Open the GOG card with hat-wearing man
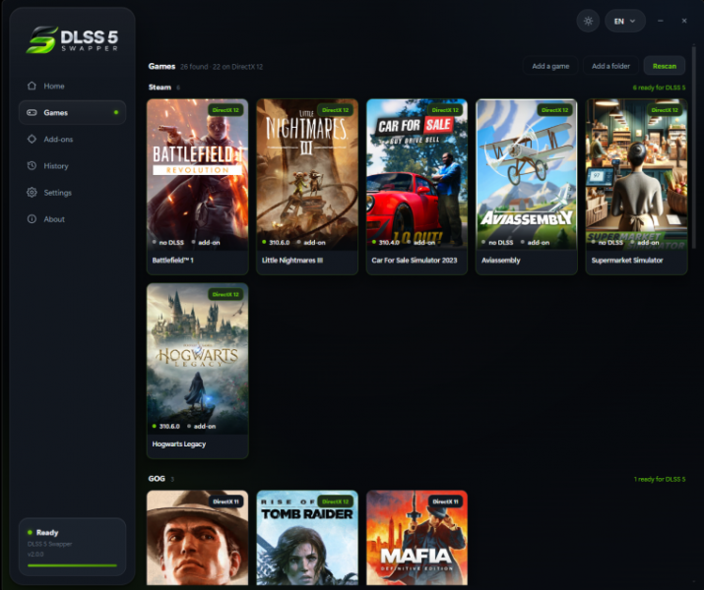Image resolution: width=704 pixels, height=590 pixels. click(198, 538)
